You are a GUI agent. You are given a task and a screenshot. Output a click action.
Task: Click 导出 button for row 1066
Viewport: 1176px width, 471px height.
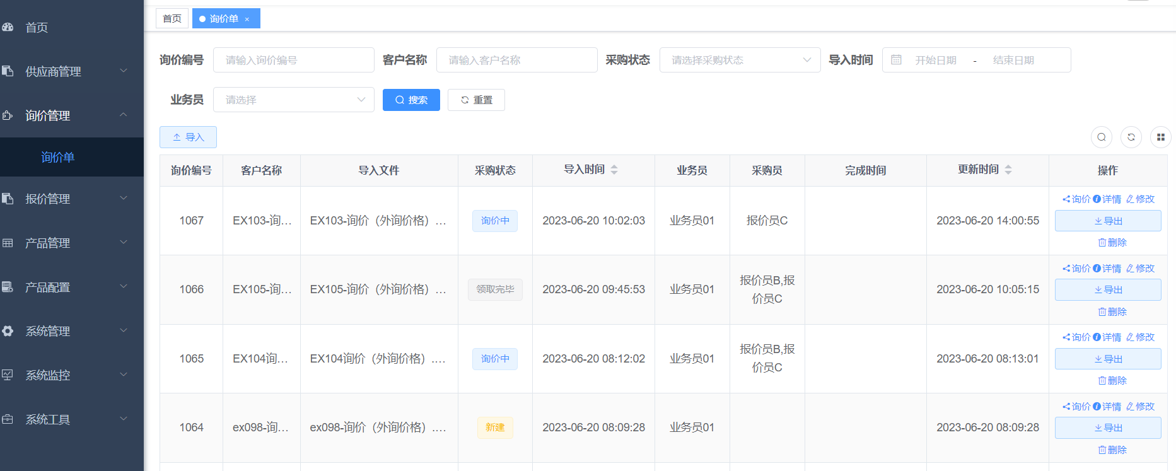[1108, 289]
